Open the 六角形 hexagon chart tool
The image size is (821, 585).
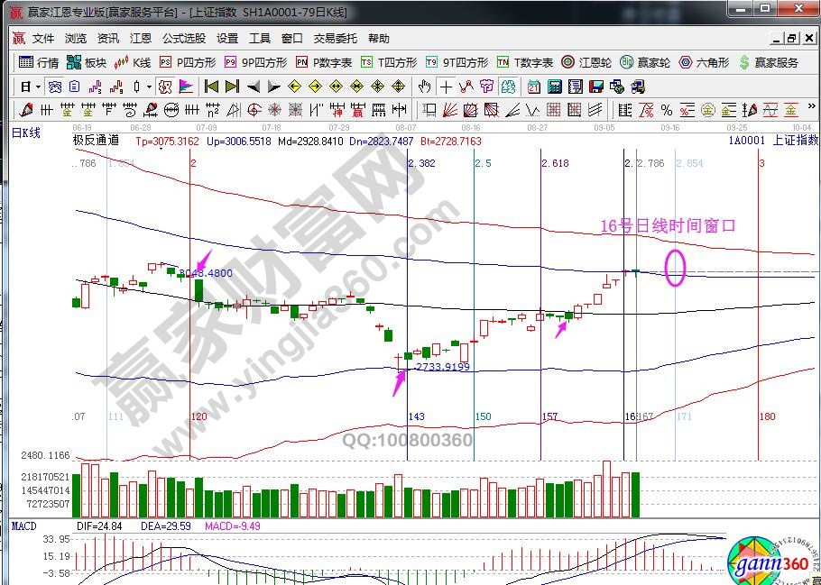[704, 62]
